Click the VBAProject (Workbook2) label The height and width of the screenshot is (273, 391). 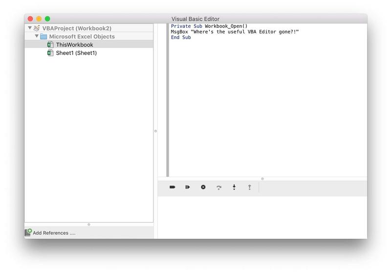(x=77, y=28)
